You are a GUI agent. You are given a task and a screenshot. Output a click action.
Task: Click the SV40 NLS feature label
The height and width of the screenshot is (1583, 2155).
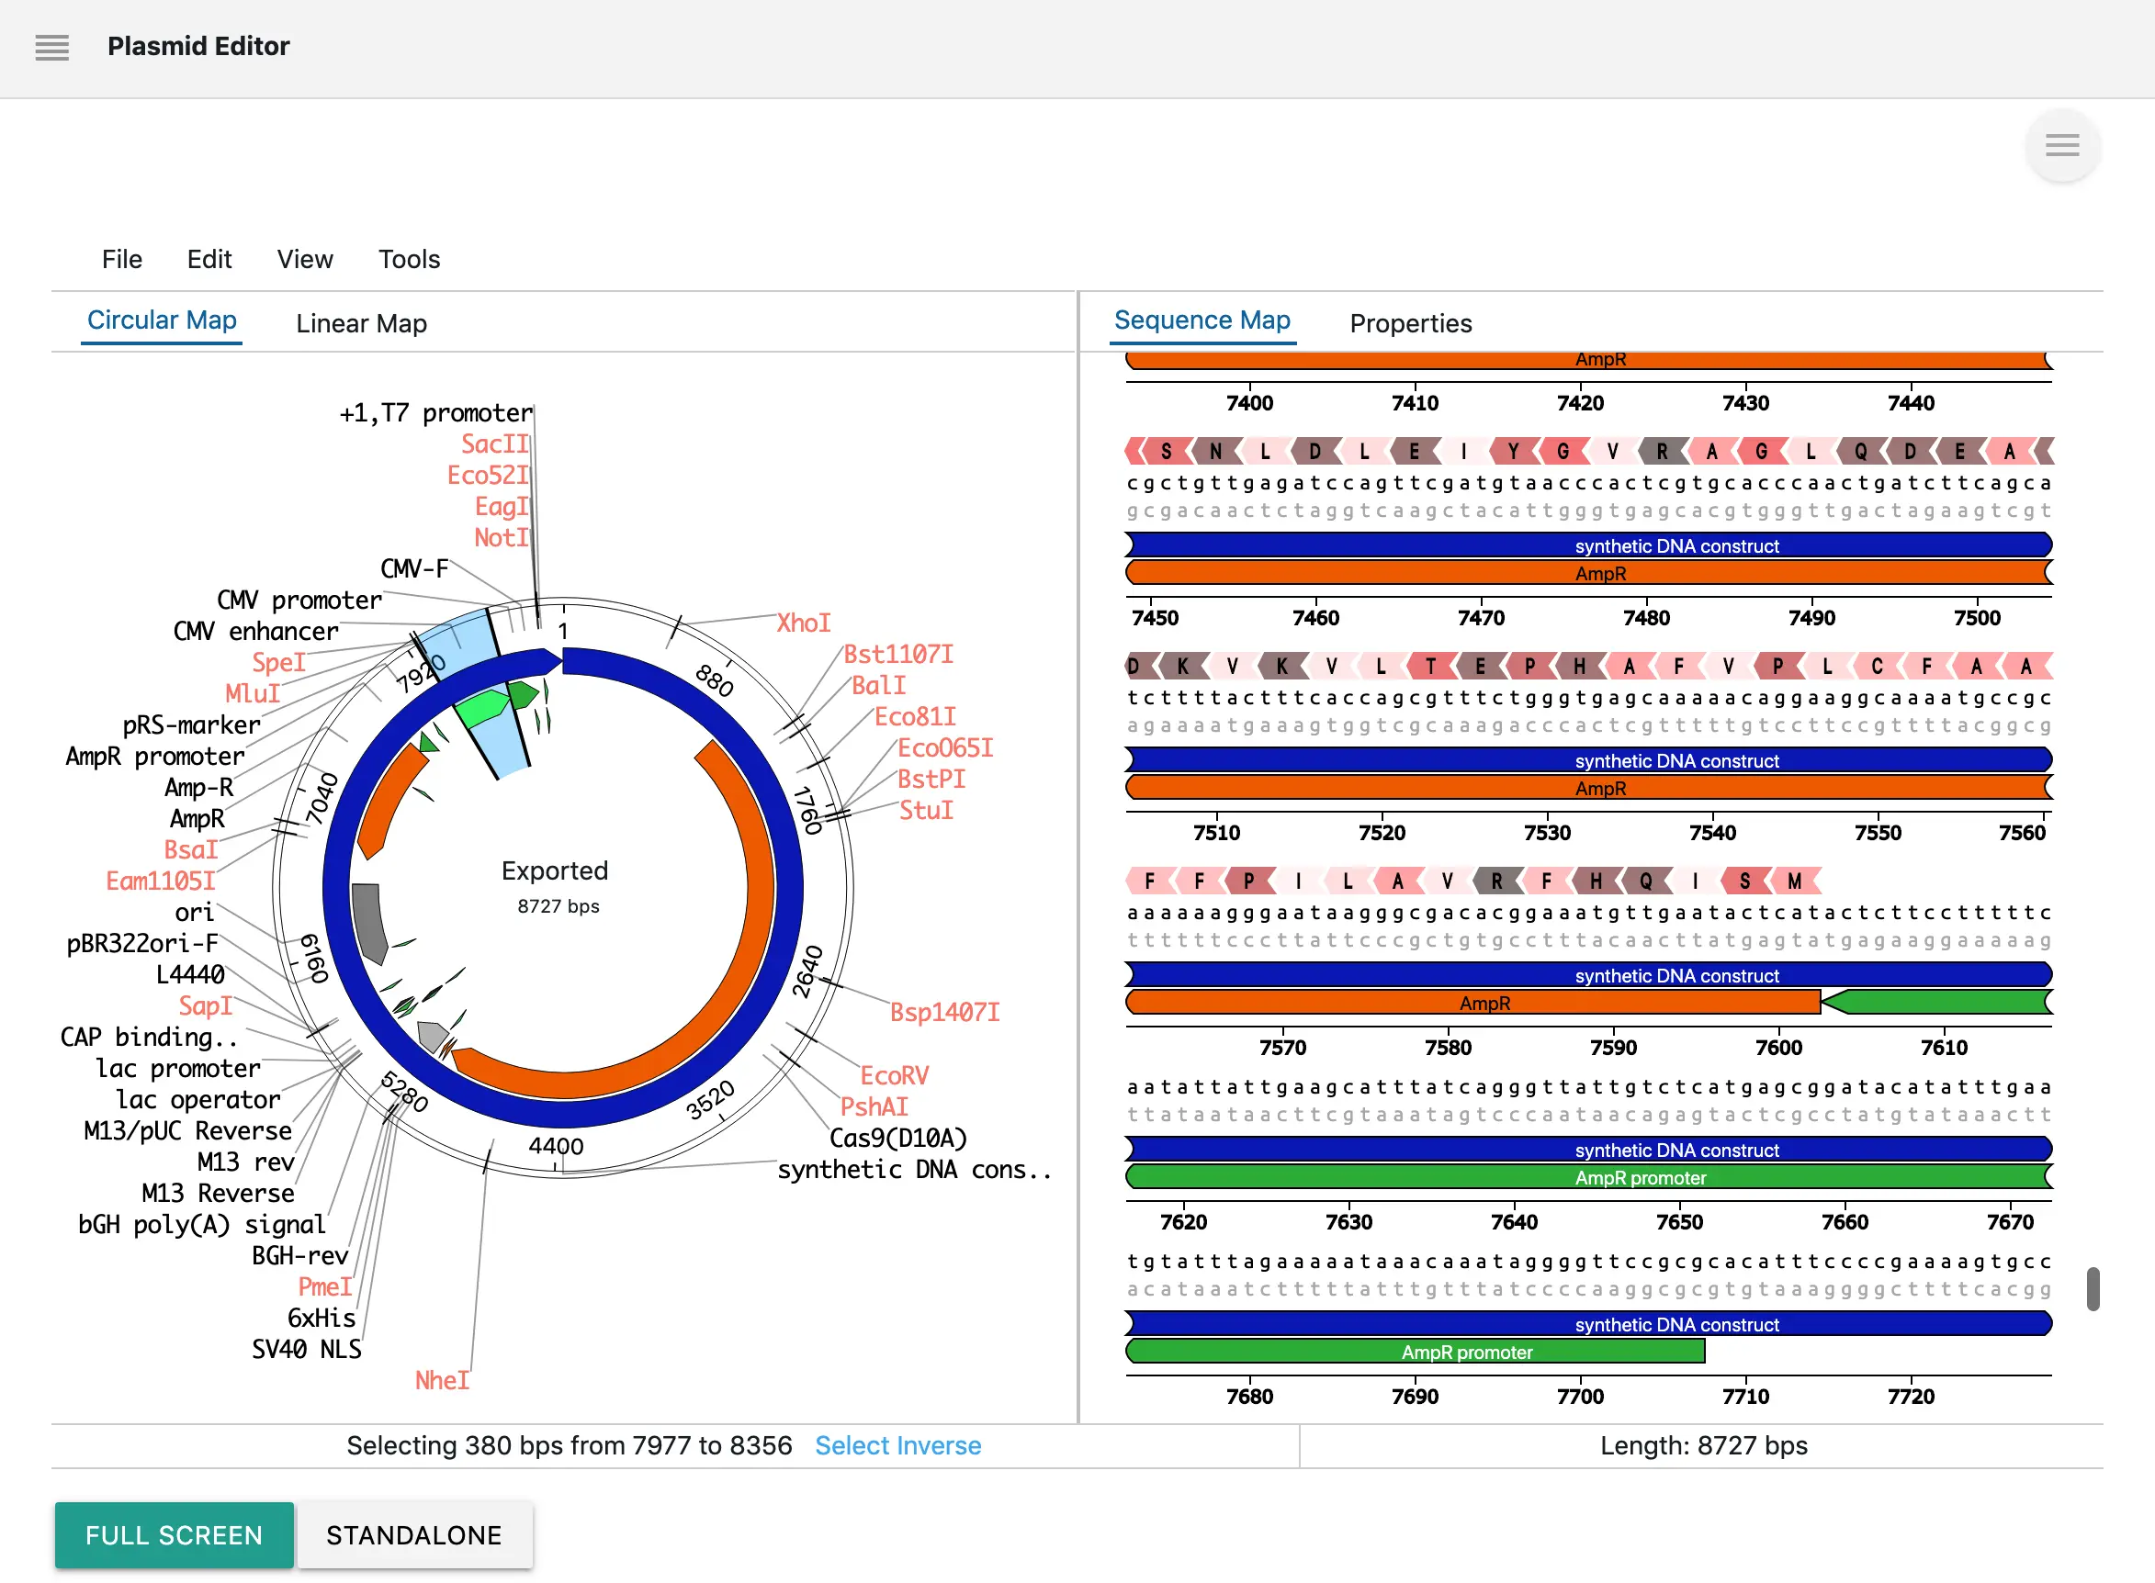click(x=307, y=1350)
